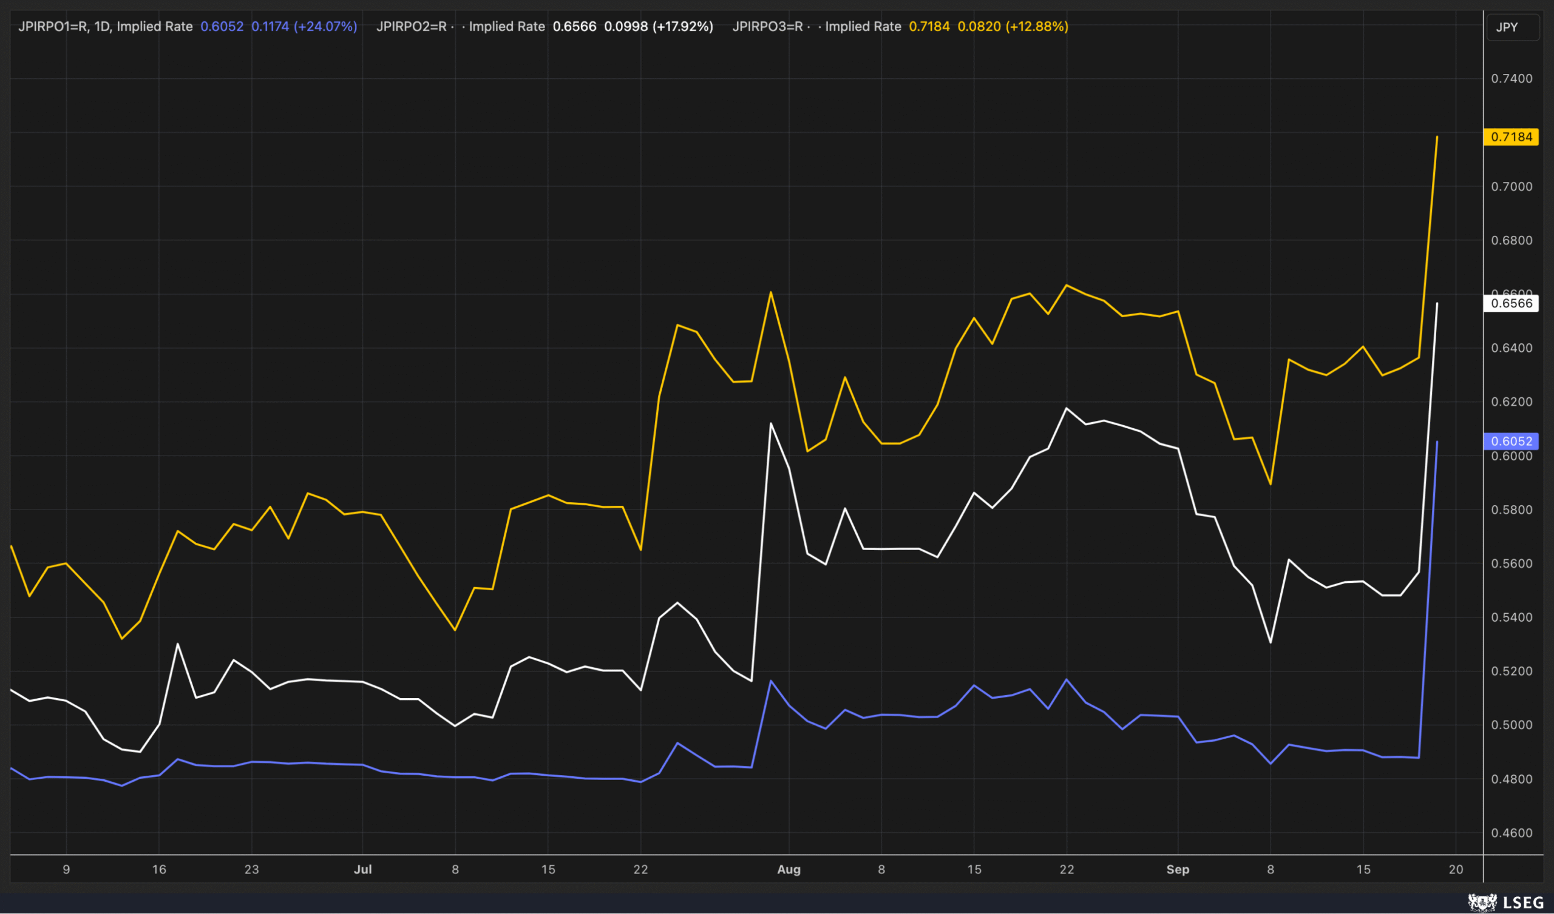
Task: Click the 23 date label on time axis
Action: [251, 870]
